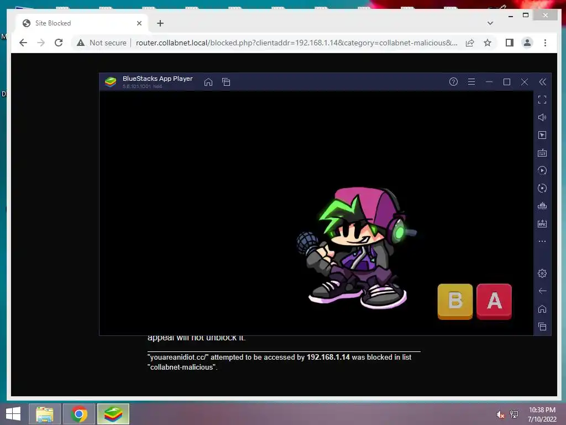Click the green-haired character sprite

point(357,248)
